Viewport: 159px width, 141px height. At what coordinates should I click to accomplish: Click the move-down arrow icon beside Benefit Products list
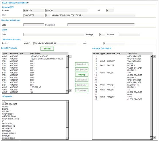pyautogui.click(x=70, y=90)
